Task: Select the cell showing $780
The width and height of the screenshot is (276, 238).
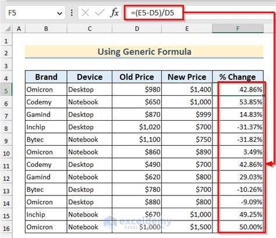Action: 137,190
